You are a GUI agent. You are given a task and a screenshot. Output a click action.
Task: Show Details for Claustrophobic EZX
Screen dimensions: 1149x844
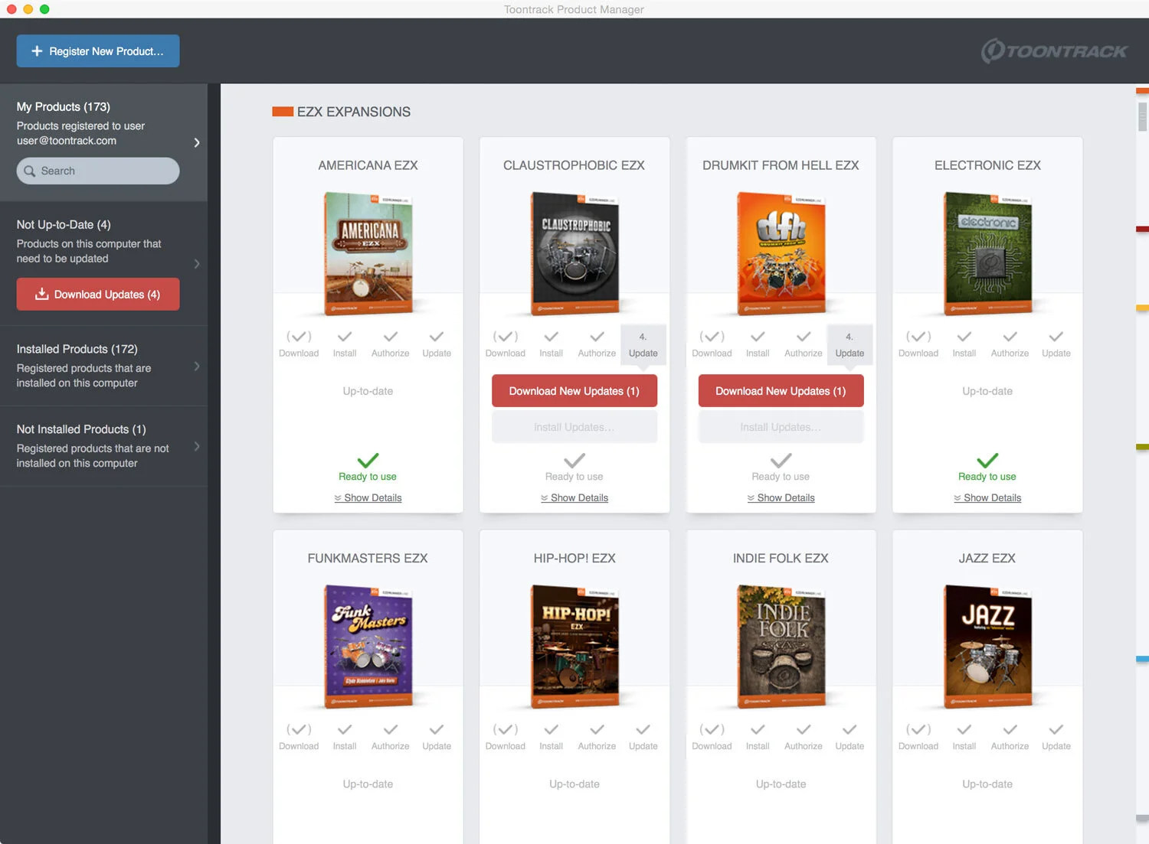(x=574, y=498)
